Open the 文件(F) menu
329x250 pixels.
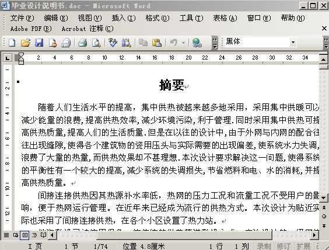pyautogui.click(x=22, y=18)
